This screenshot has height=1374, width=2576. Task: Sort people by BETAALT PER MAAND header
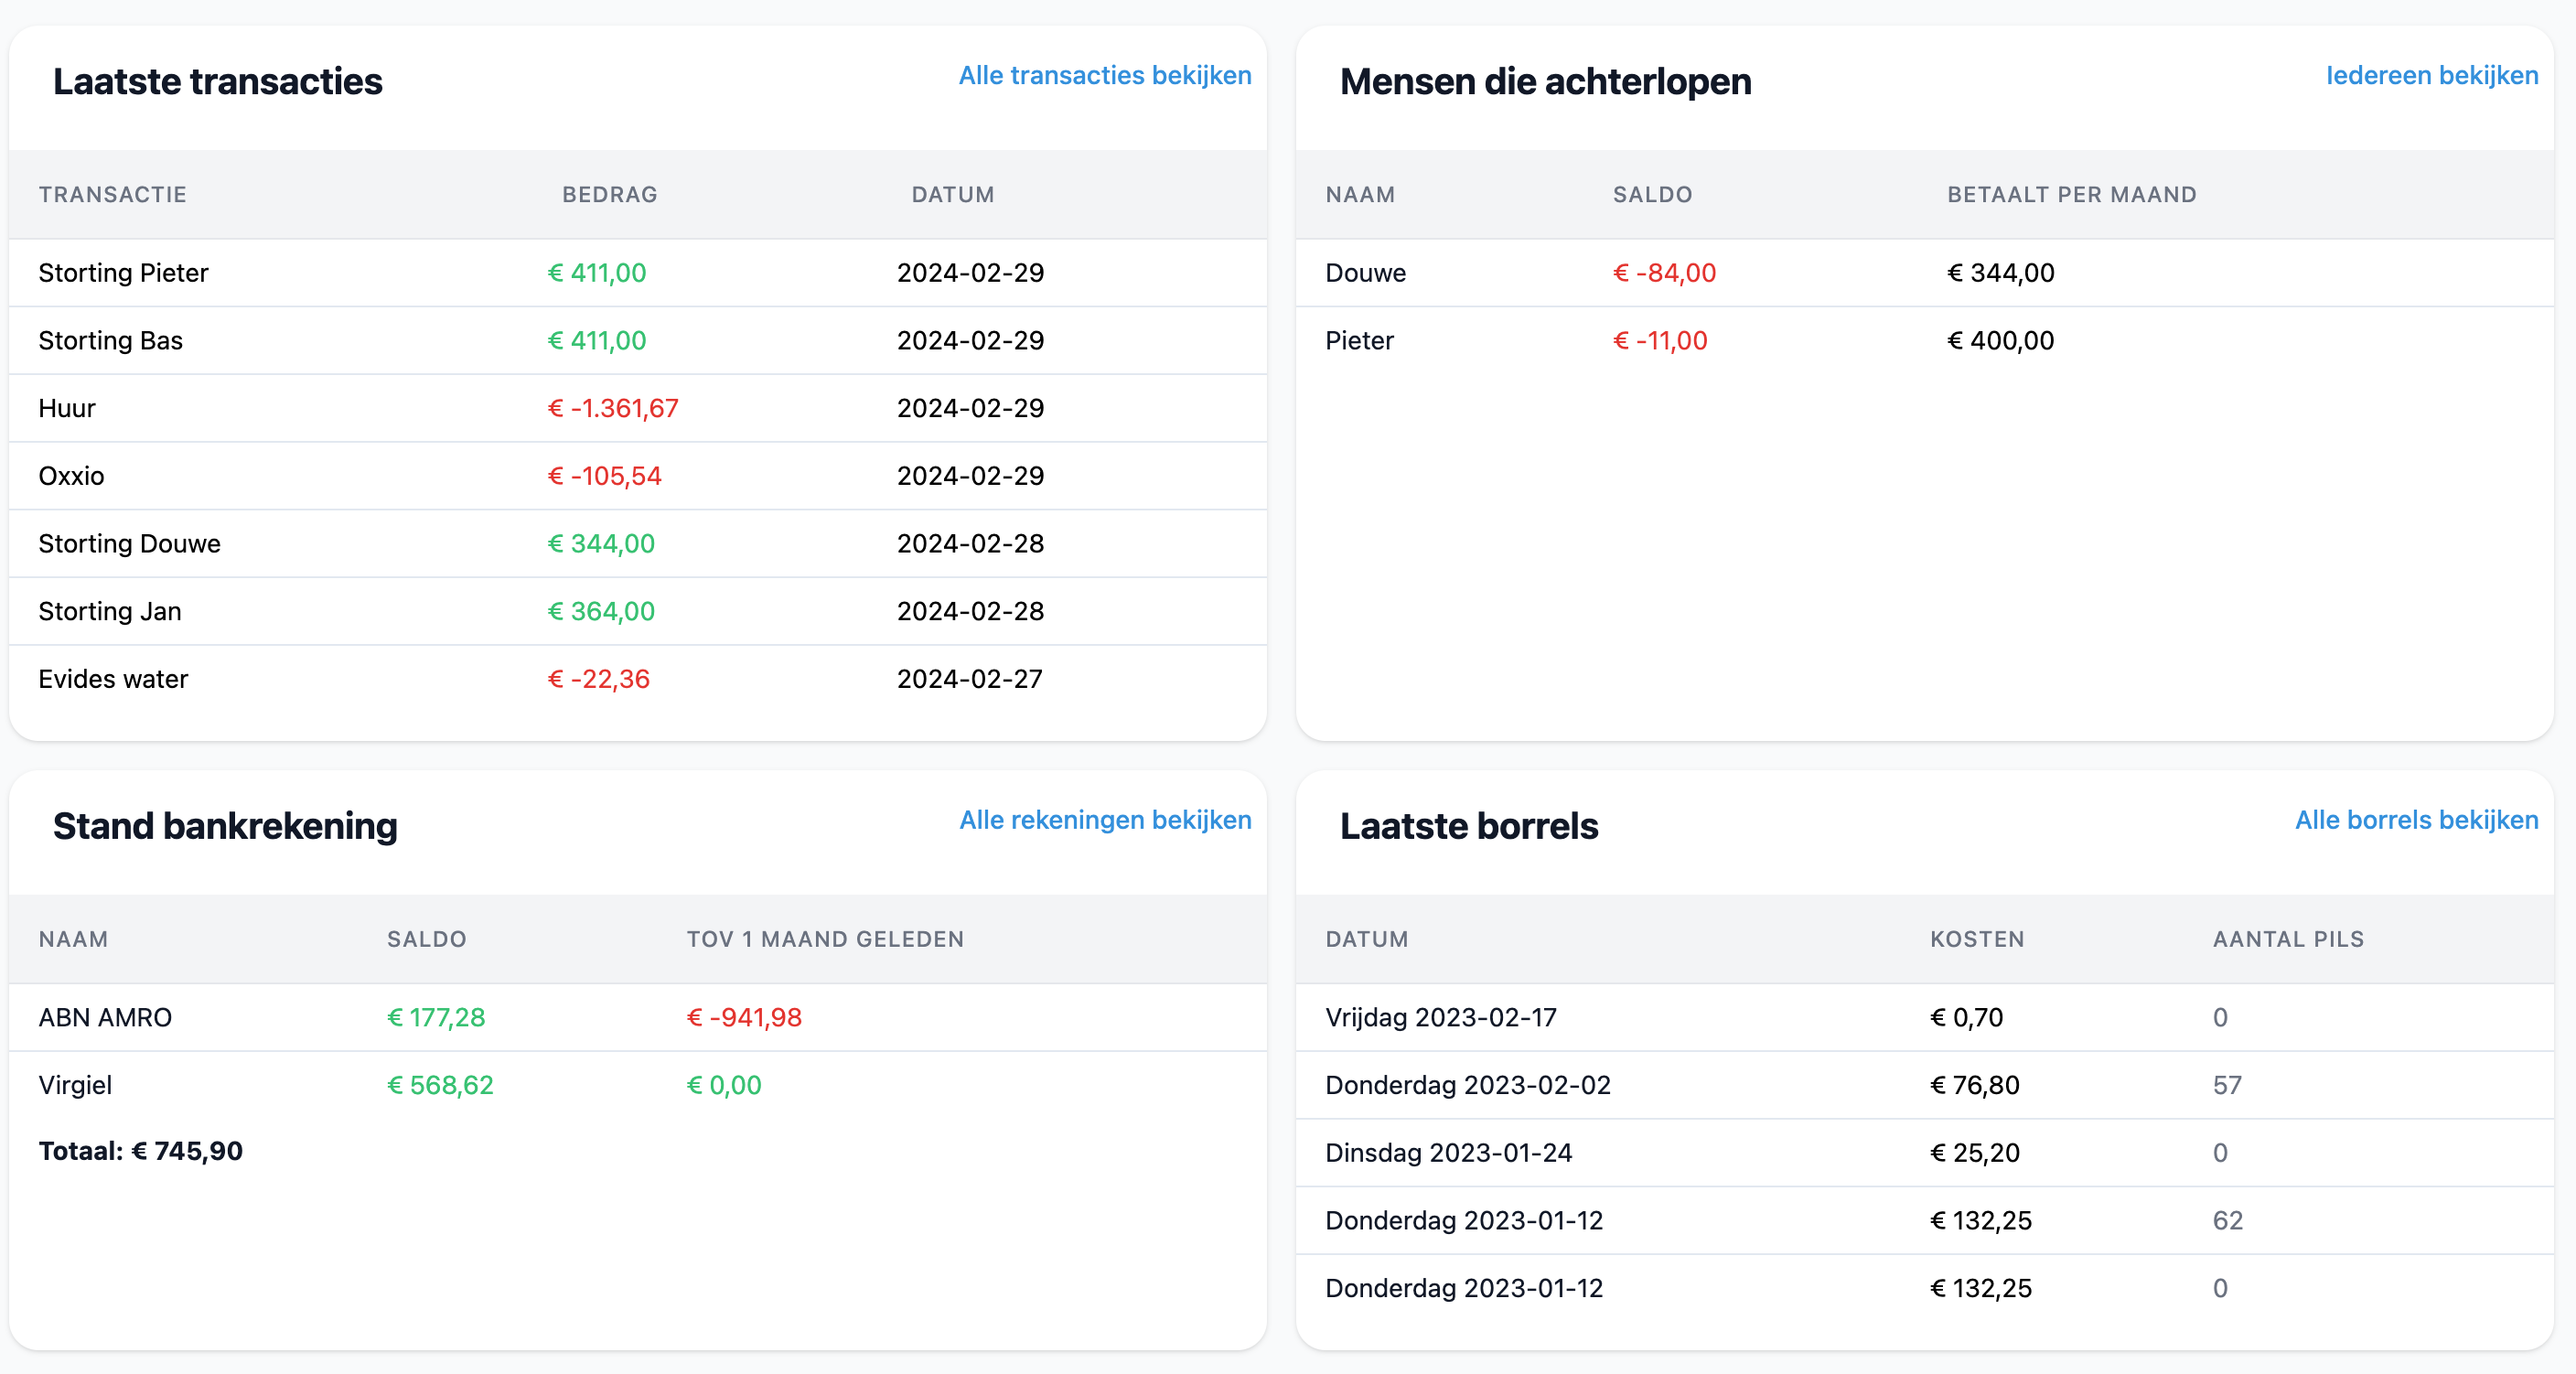2071,194
